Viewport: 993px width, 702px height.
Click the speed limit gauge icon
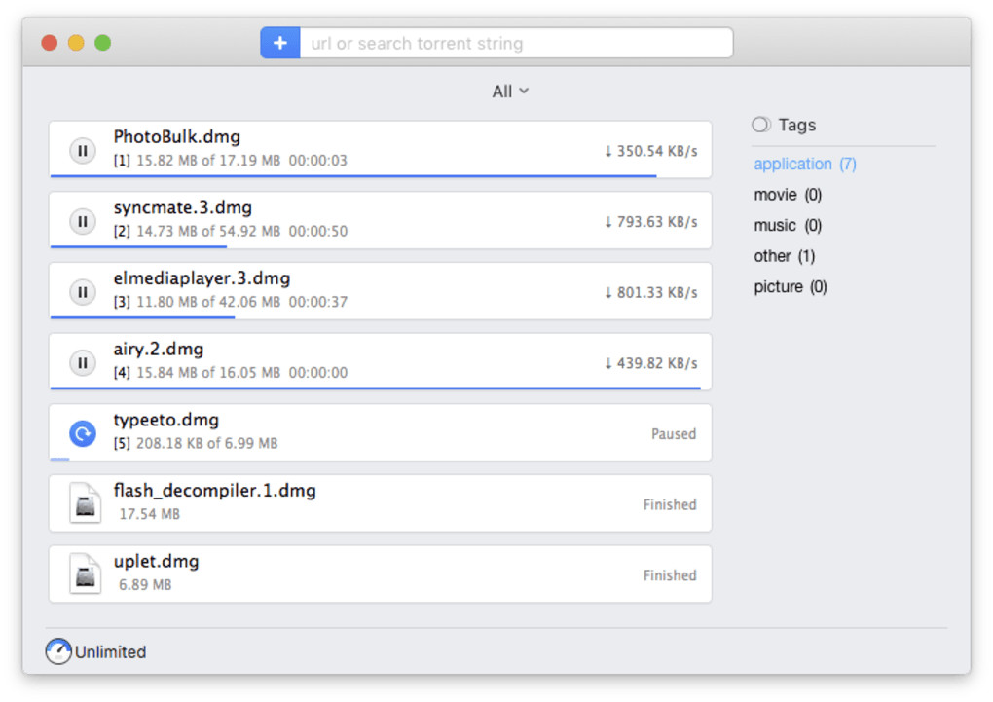tap(58, 651)
